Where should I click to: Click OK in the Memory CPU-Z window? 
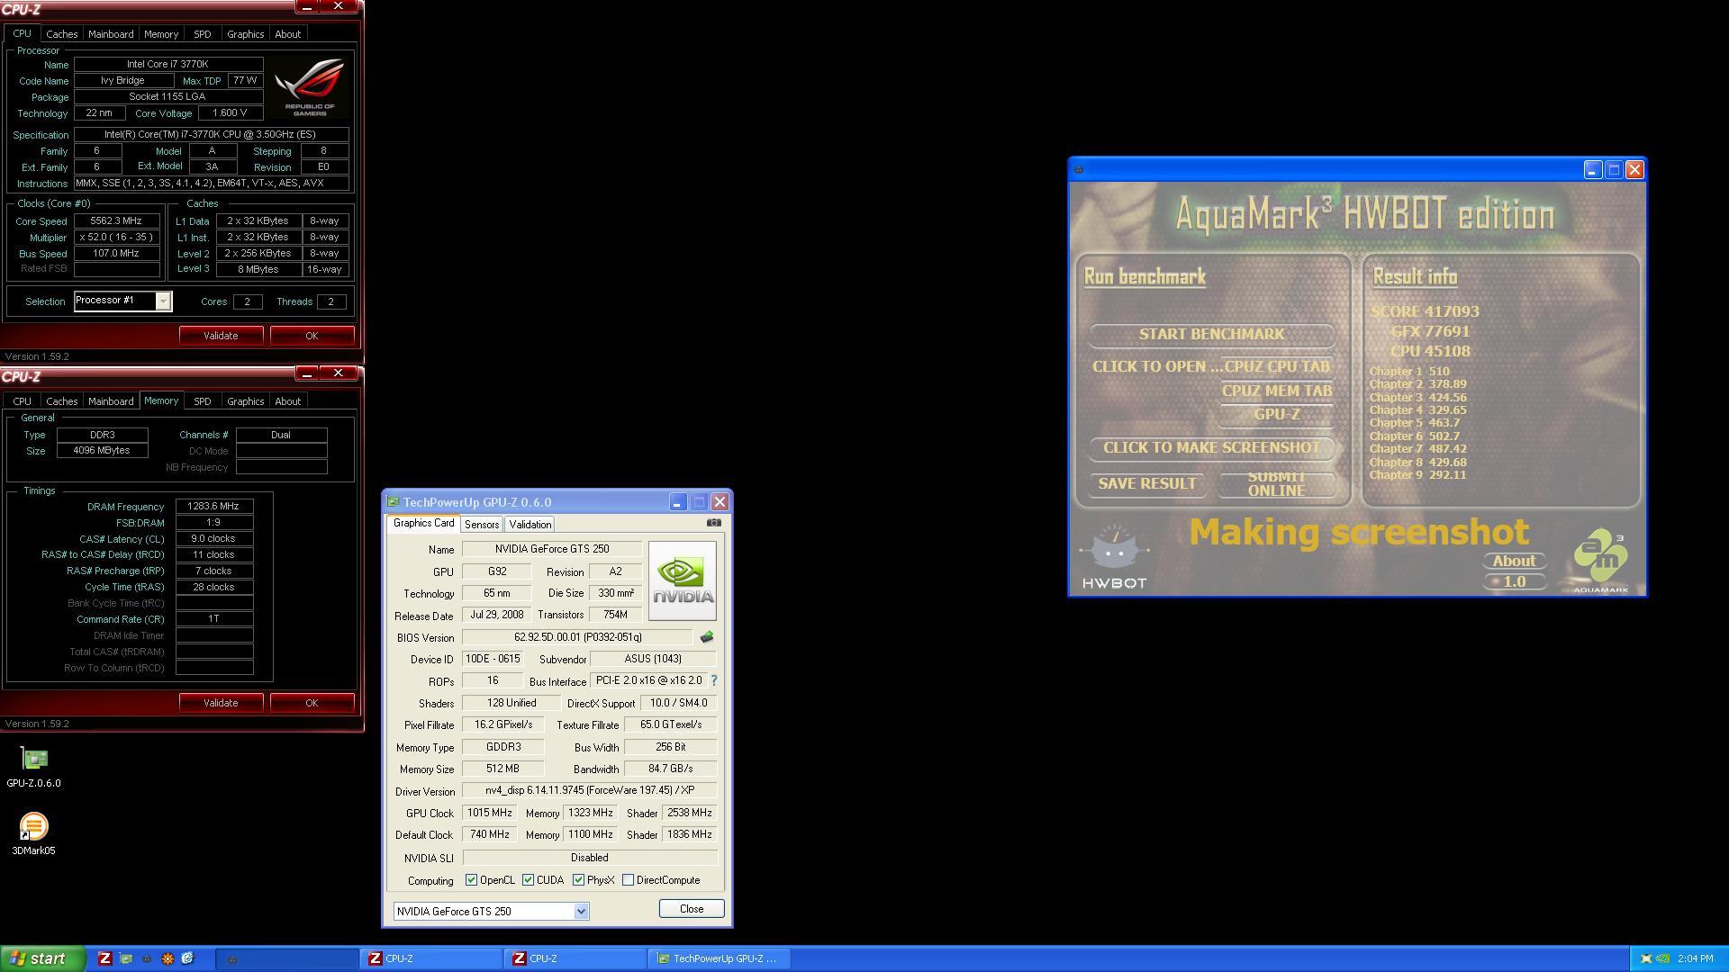(x=312, y=703)
